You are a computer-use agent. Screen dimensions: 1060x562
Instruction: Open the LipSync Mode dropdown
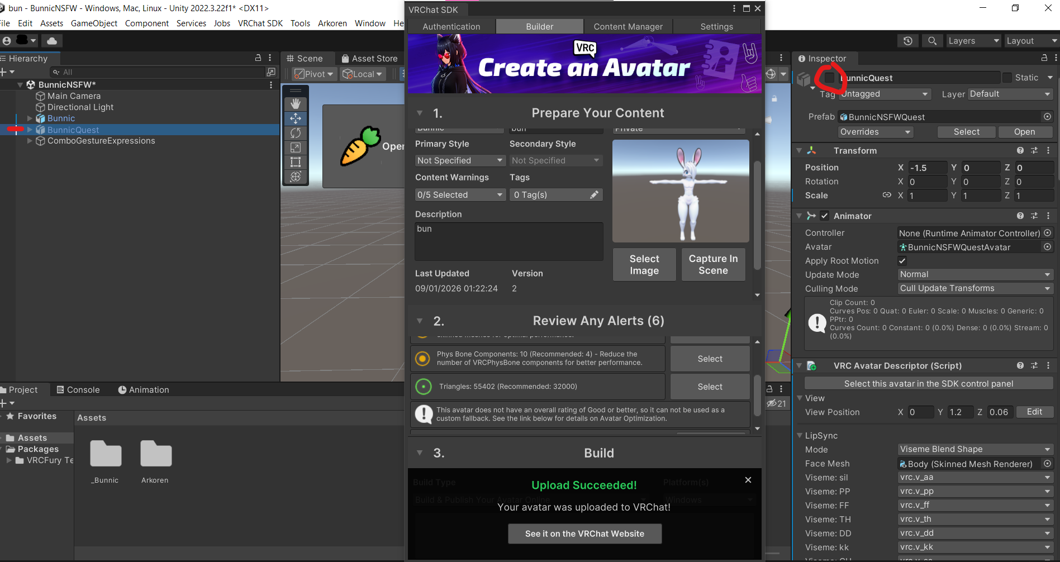pos(975,449)
